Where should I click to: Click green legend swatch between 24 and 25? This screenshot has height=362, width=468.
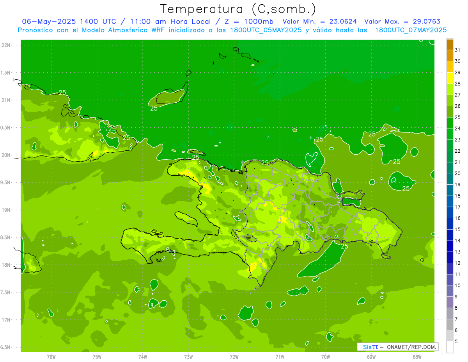point(450,123)
